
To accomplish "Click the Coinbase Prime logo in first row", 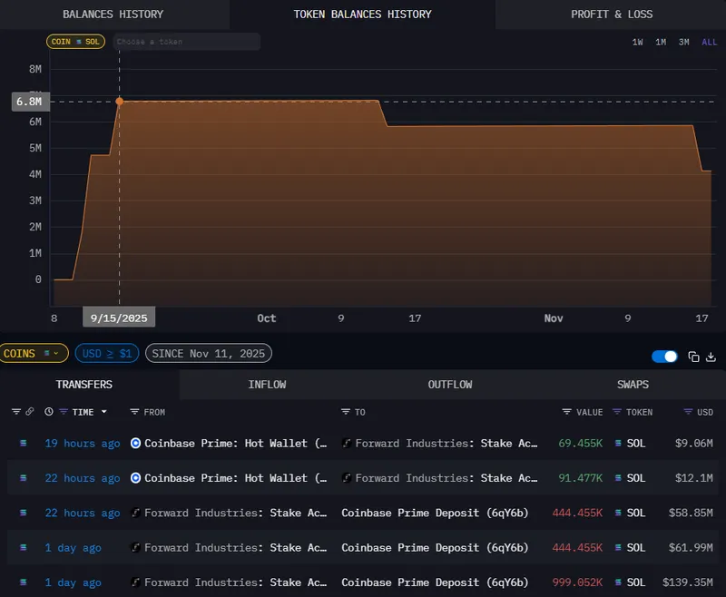I will pos(134,443).
